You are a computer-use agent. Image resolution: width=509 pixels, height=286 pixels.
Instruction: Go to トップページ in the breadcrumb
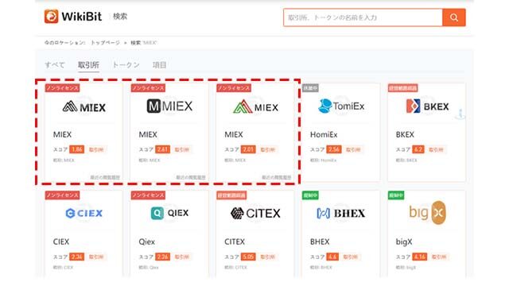tap(105, 42)
